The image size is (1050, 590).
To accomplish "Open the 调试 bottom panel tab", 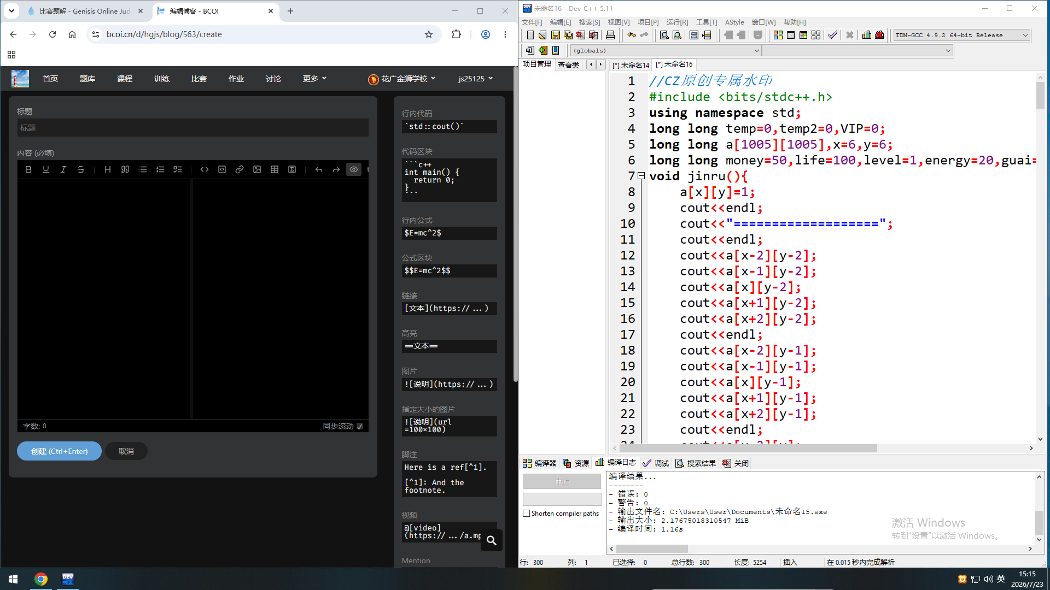I will [x=656, y=463].
